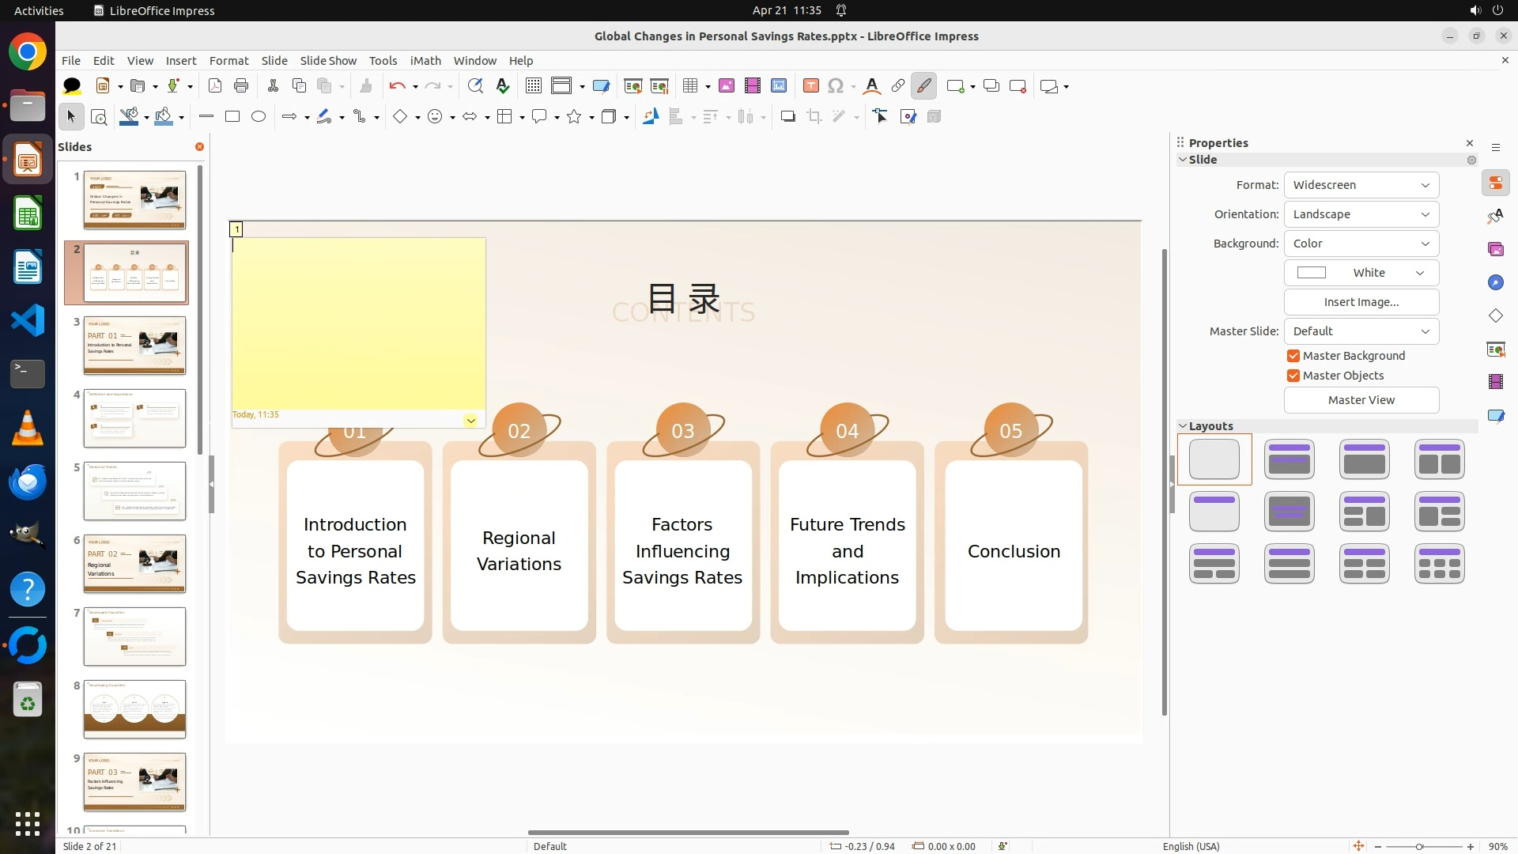Image resolution: width=1518 pixels, height=854 pixels.
Task: Open the Format menu
Action: tap(228, 61)
